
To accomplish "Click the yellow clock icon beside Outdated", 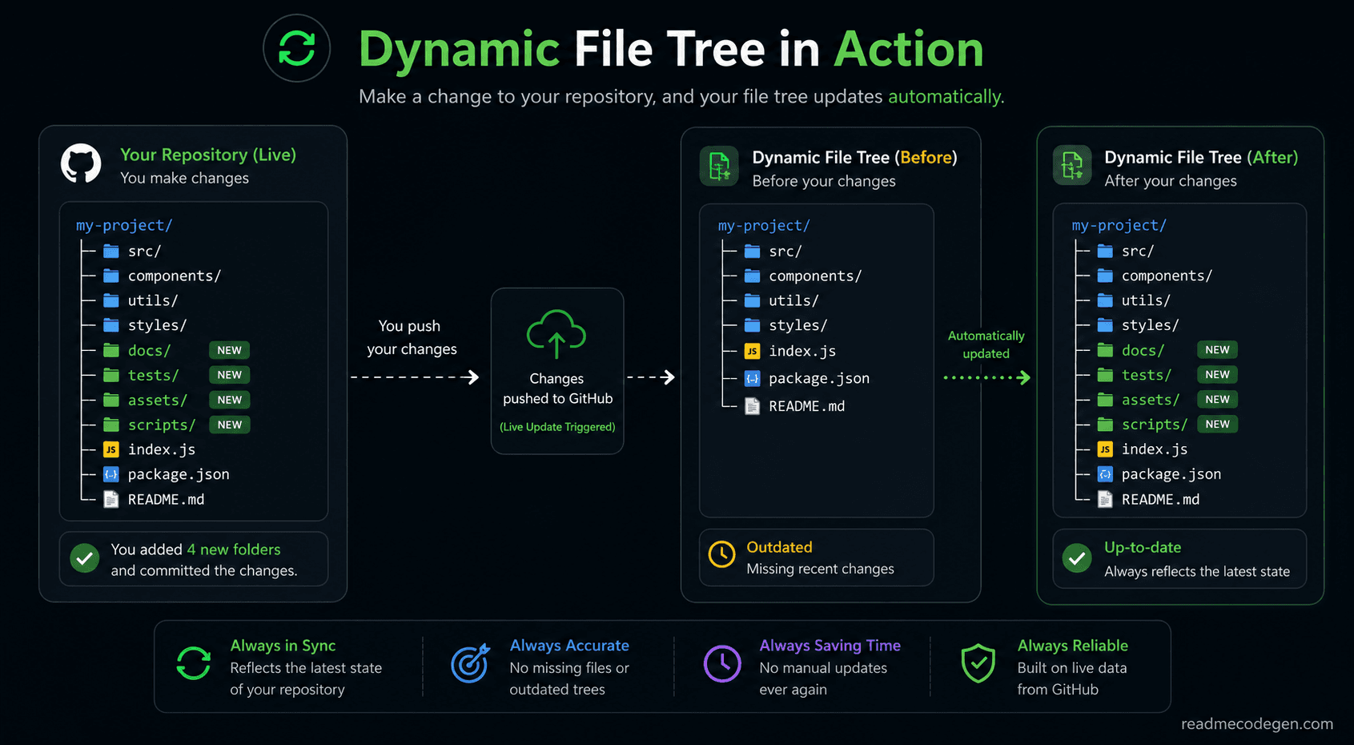I will [721, 554].
